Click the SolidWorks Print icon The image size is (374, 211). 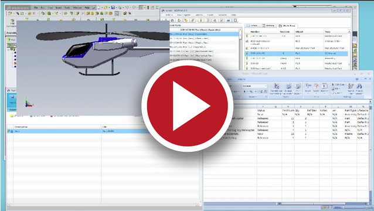(120, 8)
